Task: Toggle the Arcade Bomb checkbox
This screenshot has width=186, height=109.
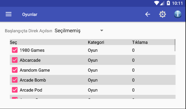Action: (15, 80)
